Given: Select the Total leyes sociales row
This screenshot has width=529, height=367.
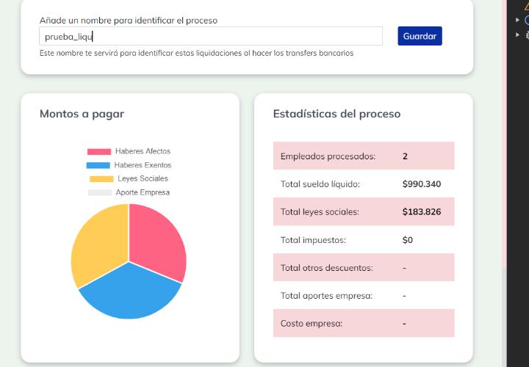Looking at the screenshot, I should [x=363, y=212].
